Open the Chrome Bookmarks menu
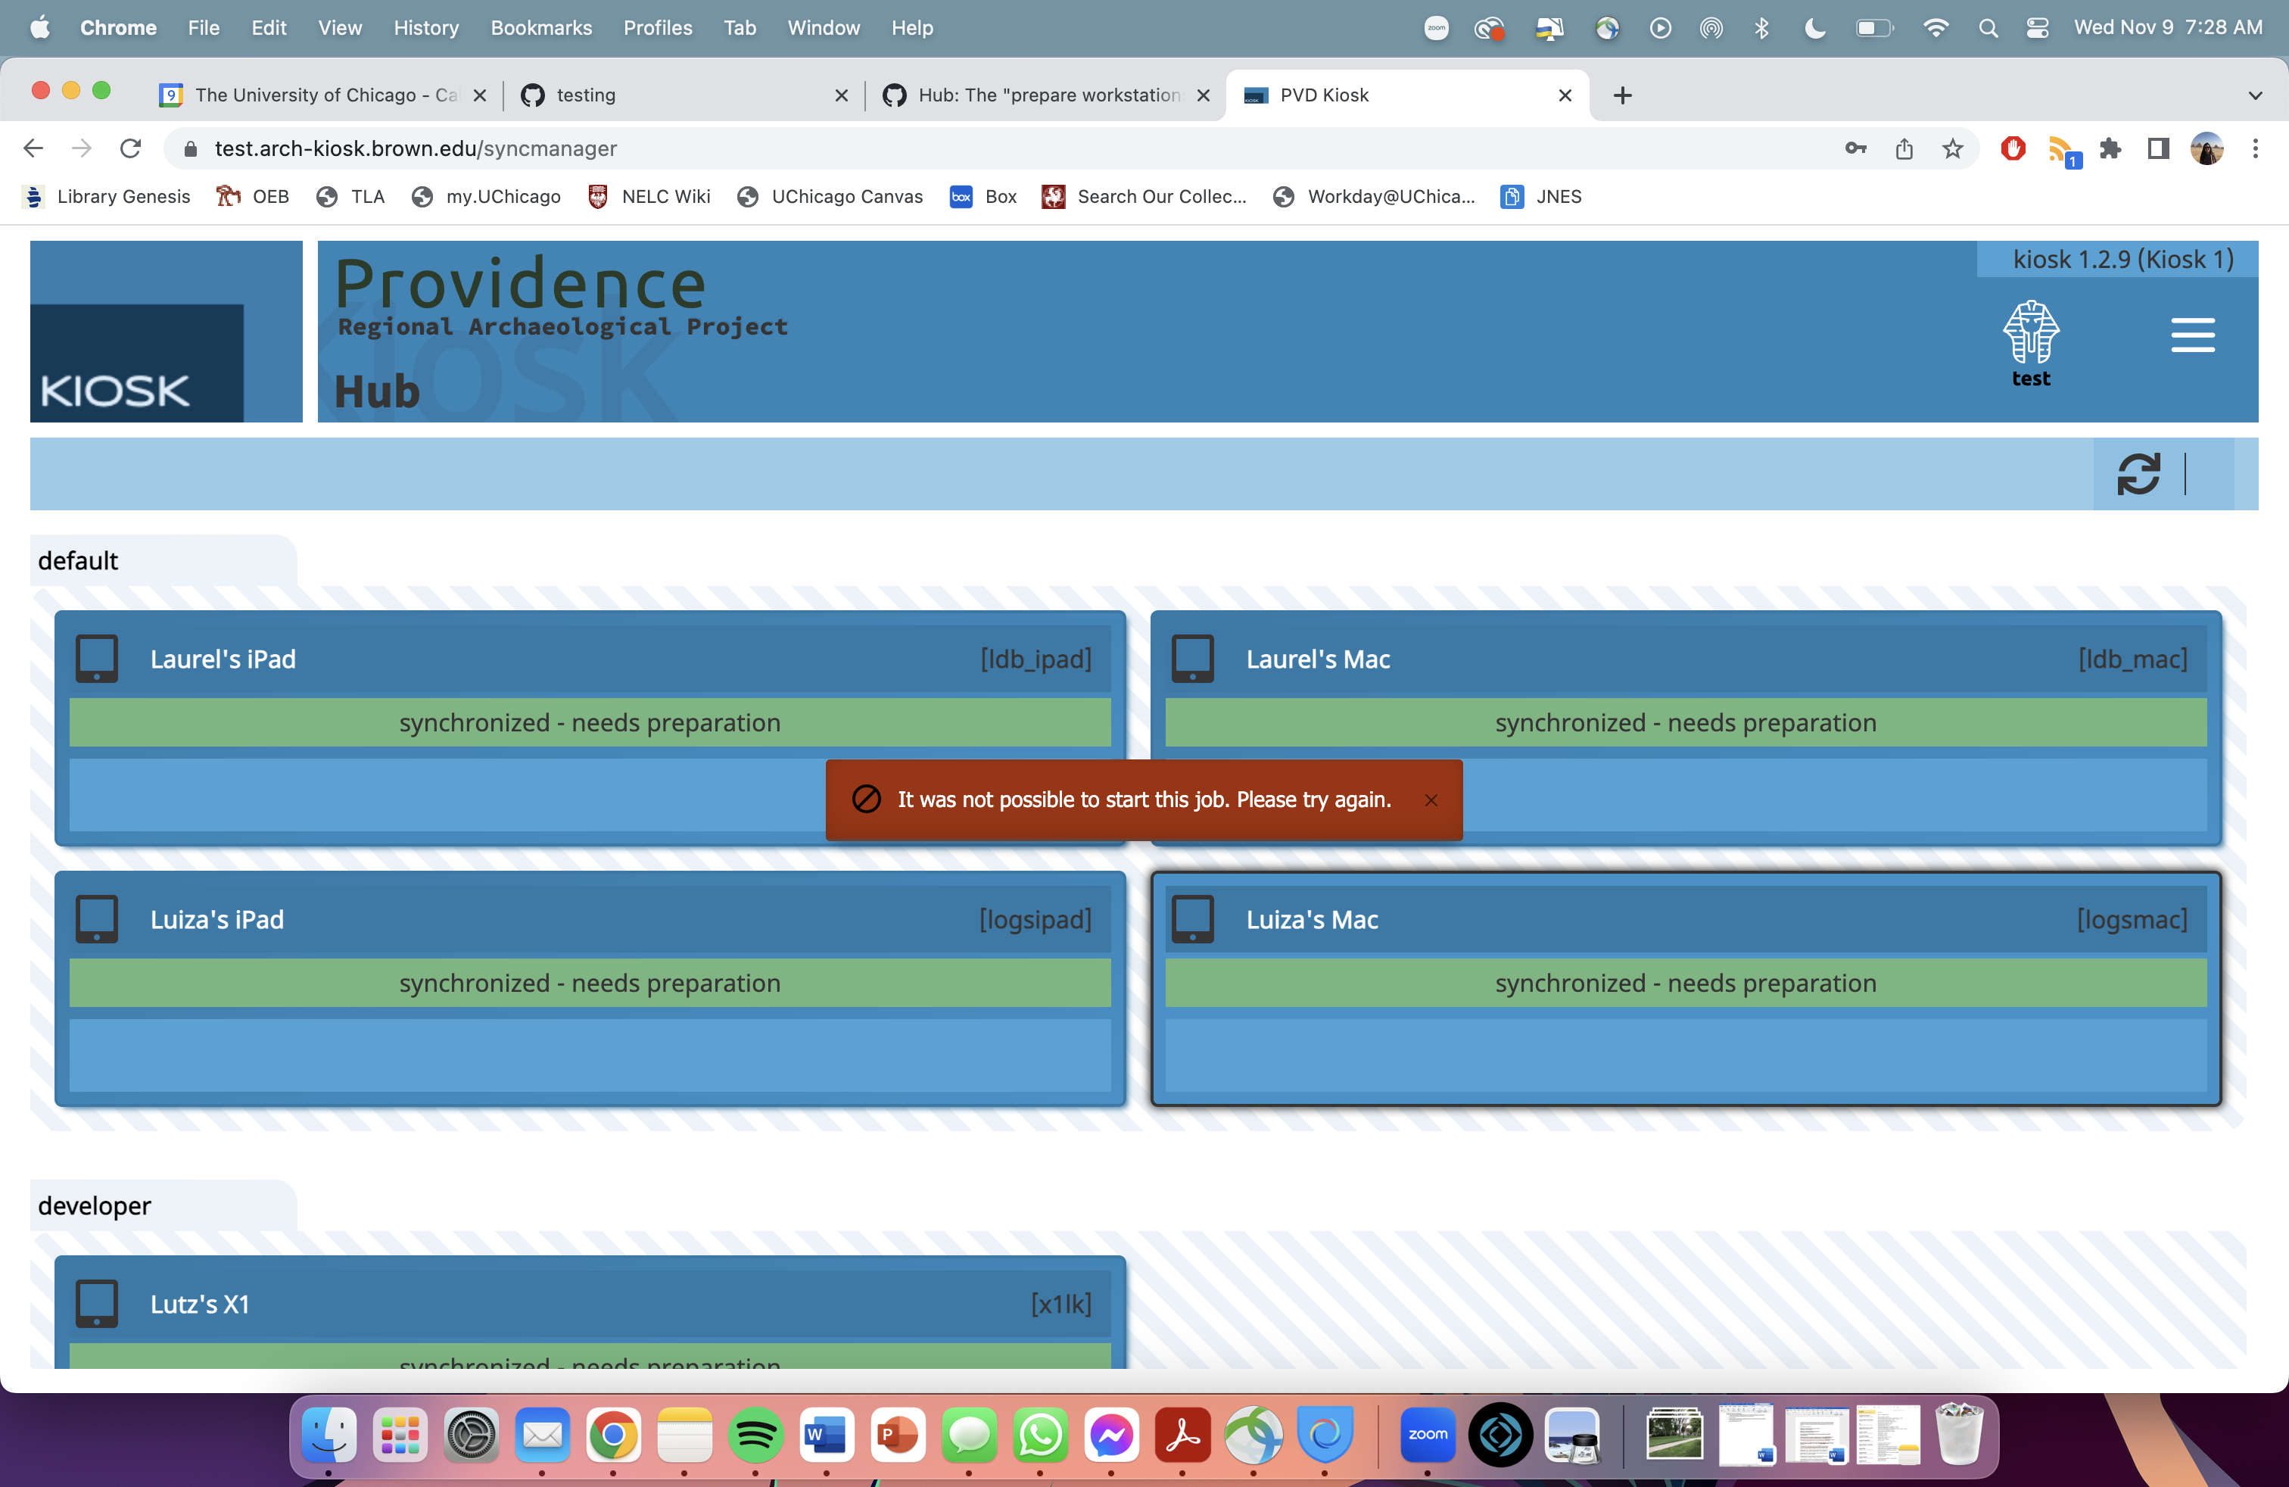 pyautogui.click(x=540, y=28)
